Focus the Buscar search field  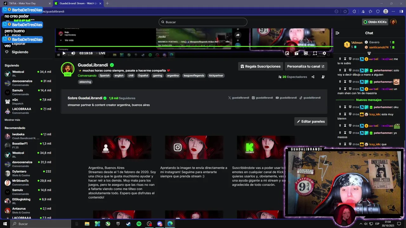tap(203, 22)
